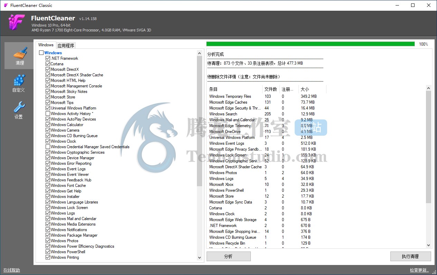Open the 自定义 cubes sidebar icon

[19, 83]
